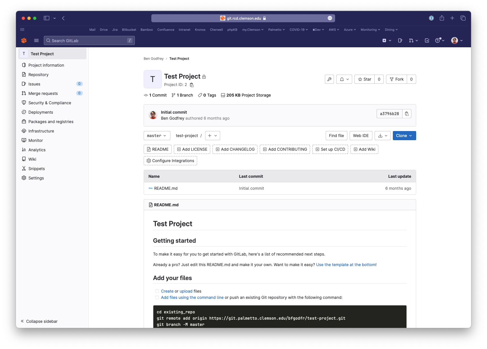Click the Search GitLab field
The height and width of the screenshot is (349, 487).
(89, 40)
